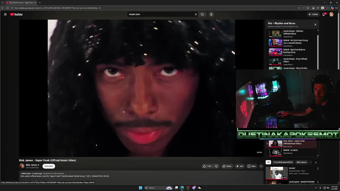Add this page to favorites star
Viewport: 340px width, 191px height.
click(x=303, y=8)
